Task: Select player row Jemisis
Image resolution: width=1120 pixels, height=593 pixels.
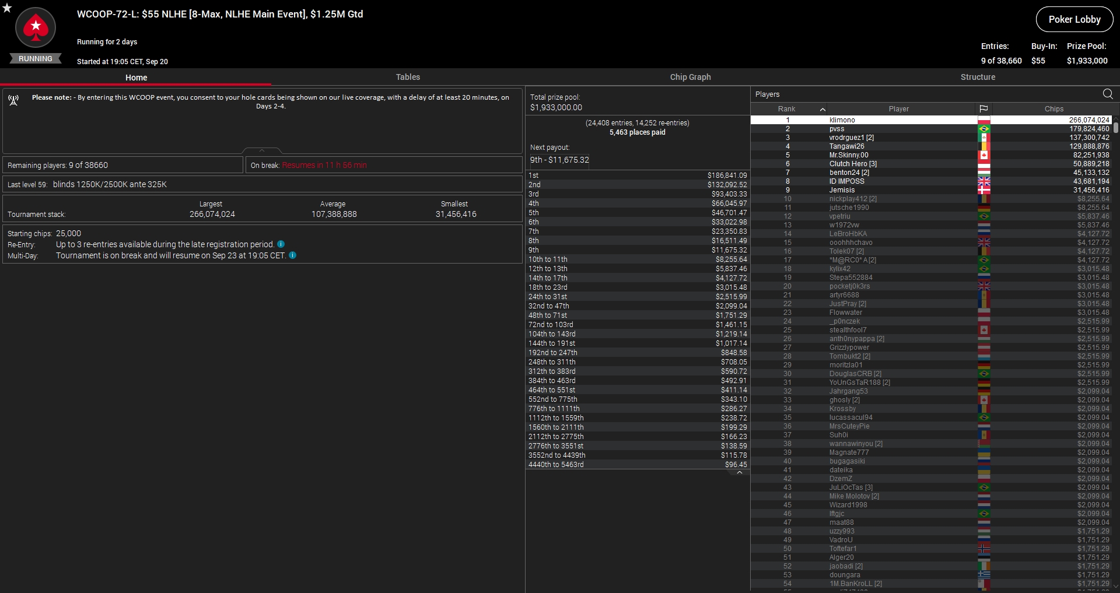Action: [x=931, y=190]
